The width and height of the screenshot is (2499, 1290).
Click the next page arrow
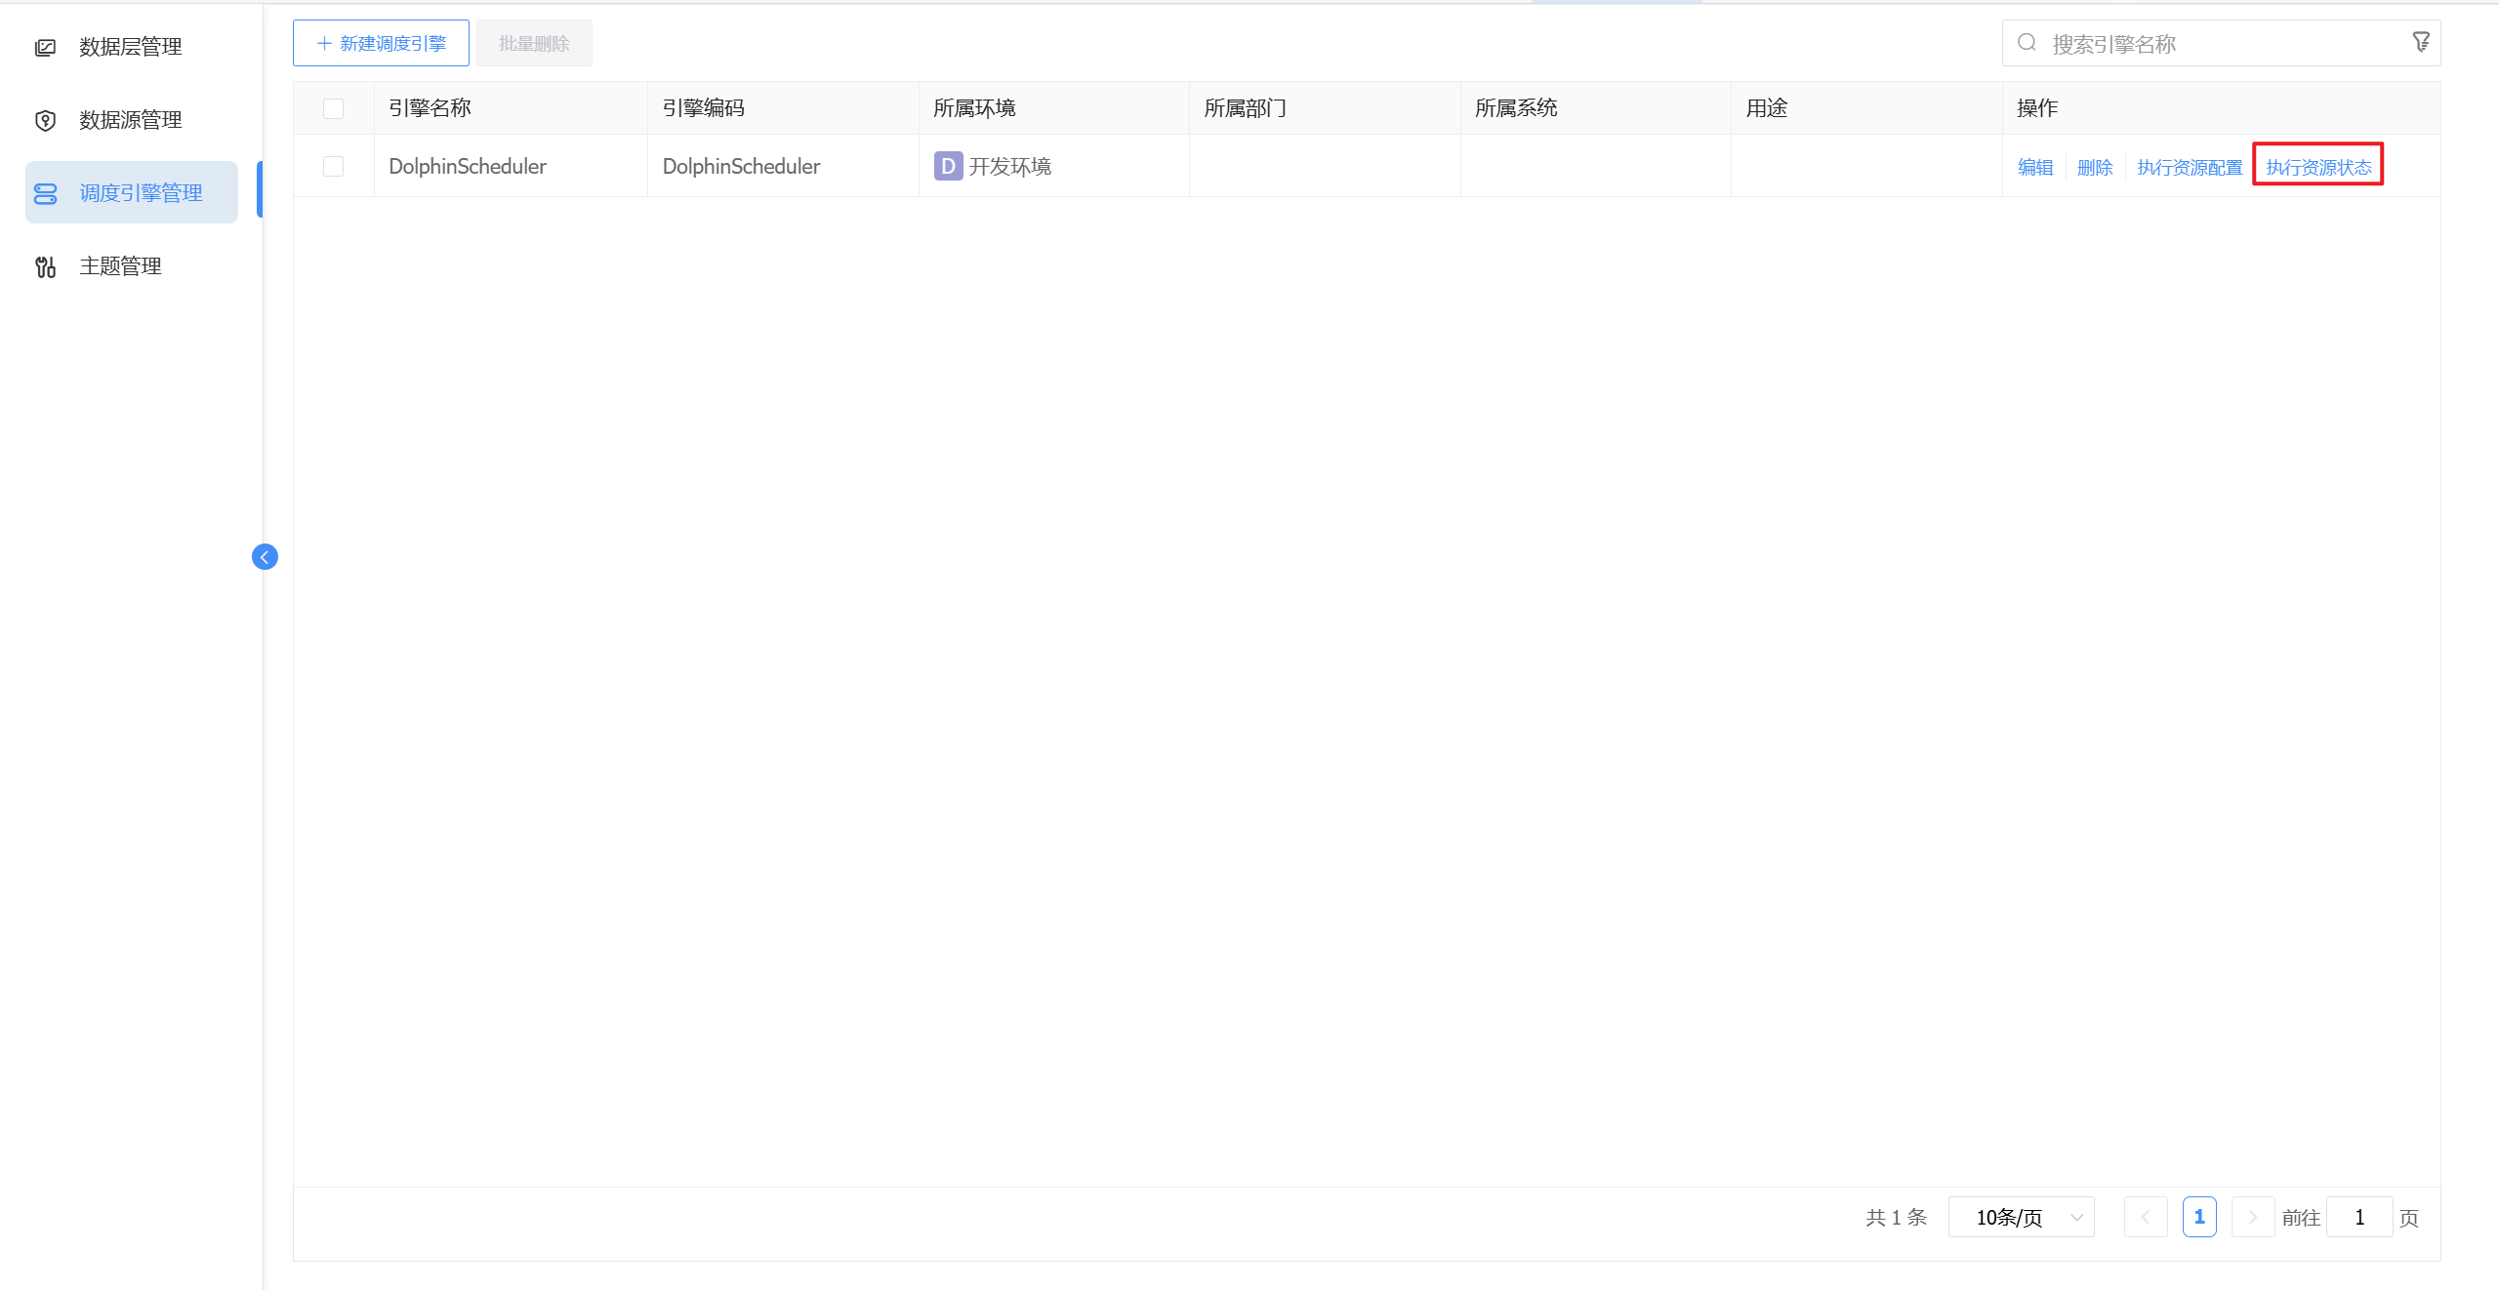click(2253, 1217)
